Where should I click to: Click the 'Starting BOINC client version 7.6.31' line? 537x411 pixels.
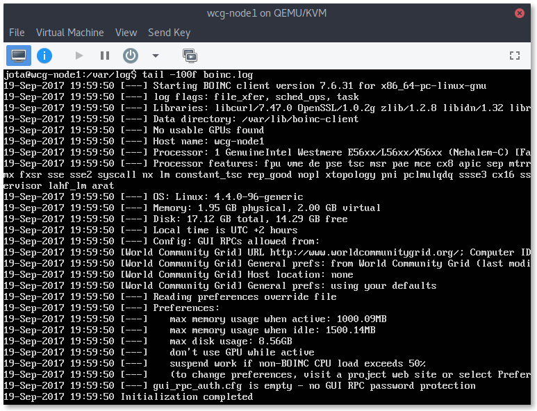245,85
